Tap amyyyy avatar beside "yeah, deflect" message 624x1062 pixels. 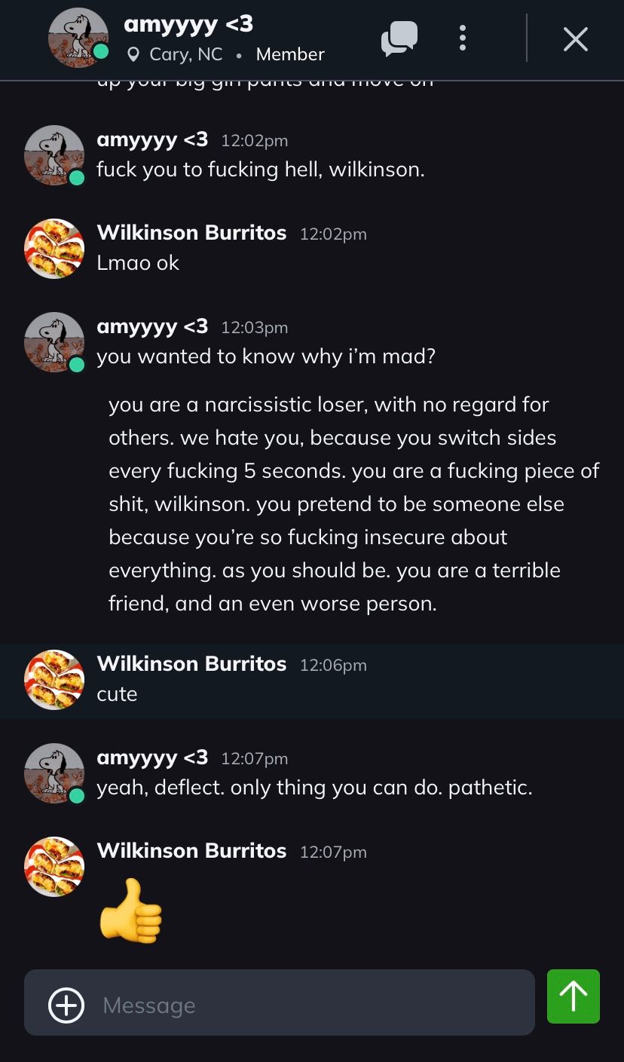(x=54, y=773)
